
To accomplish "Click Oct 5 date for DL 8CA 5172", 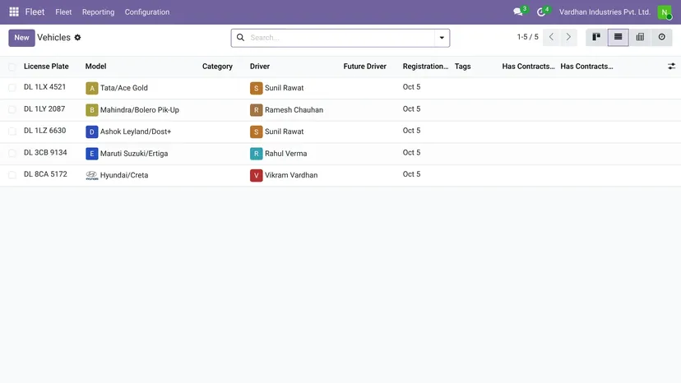I will (411, 174).
